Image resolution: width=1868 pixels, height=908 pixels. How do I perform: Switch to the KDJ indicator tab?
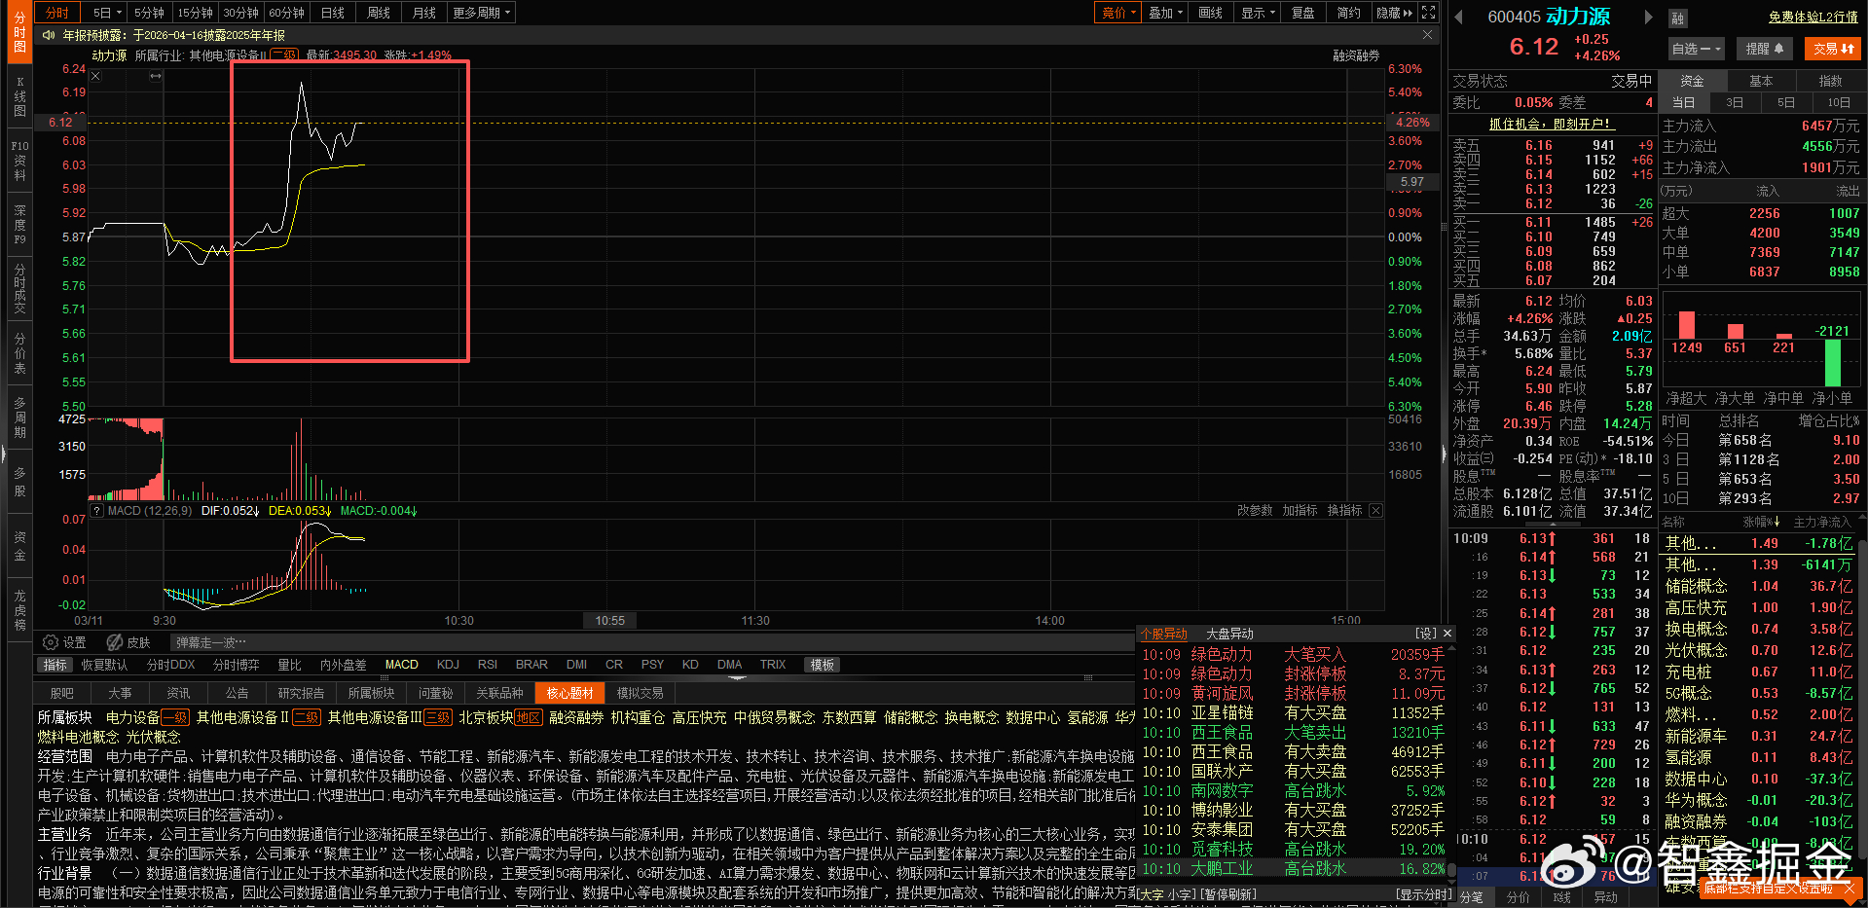[x=448, y=664]
